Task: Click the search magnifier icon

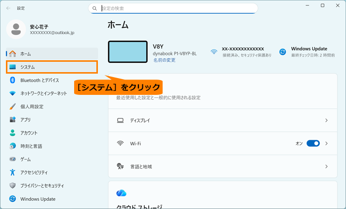Action: click(x=94, y=8)
